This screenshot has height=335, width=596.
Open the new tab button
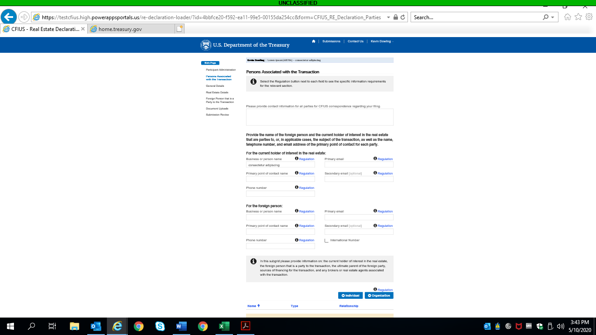point(179,29)
